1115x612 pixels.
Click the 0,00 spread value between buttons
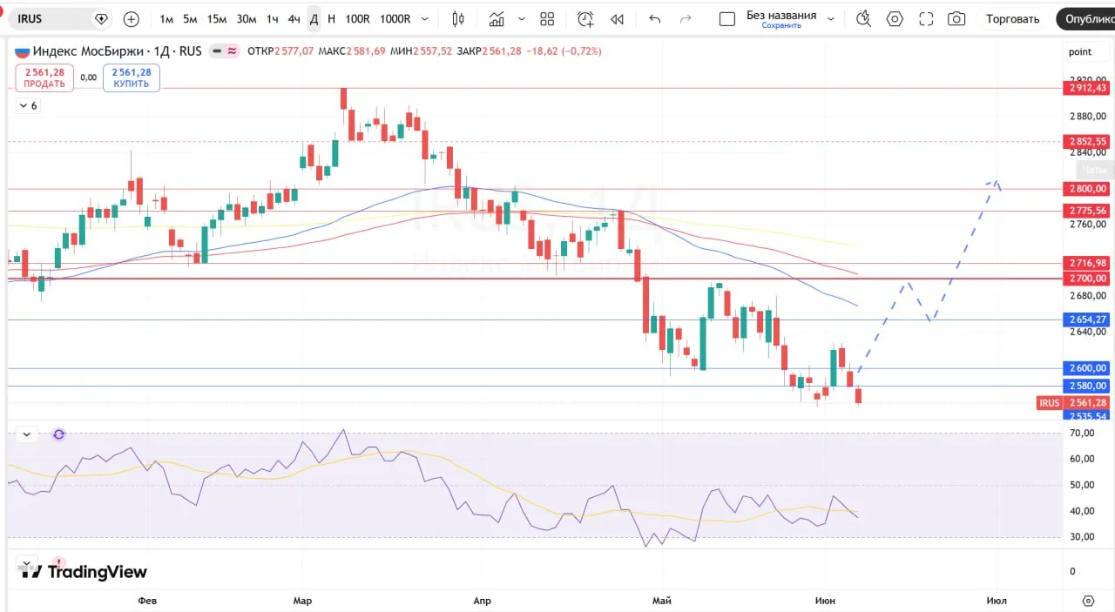click(88, 77)
